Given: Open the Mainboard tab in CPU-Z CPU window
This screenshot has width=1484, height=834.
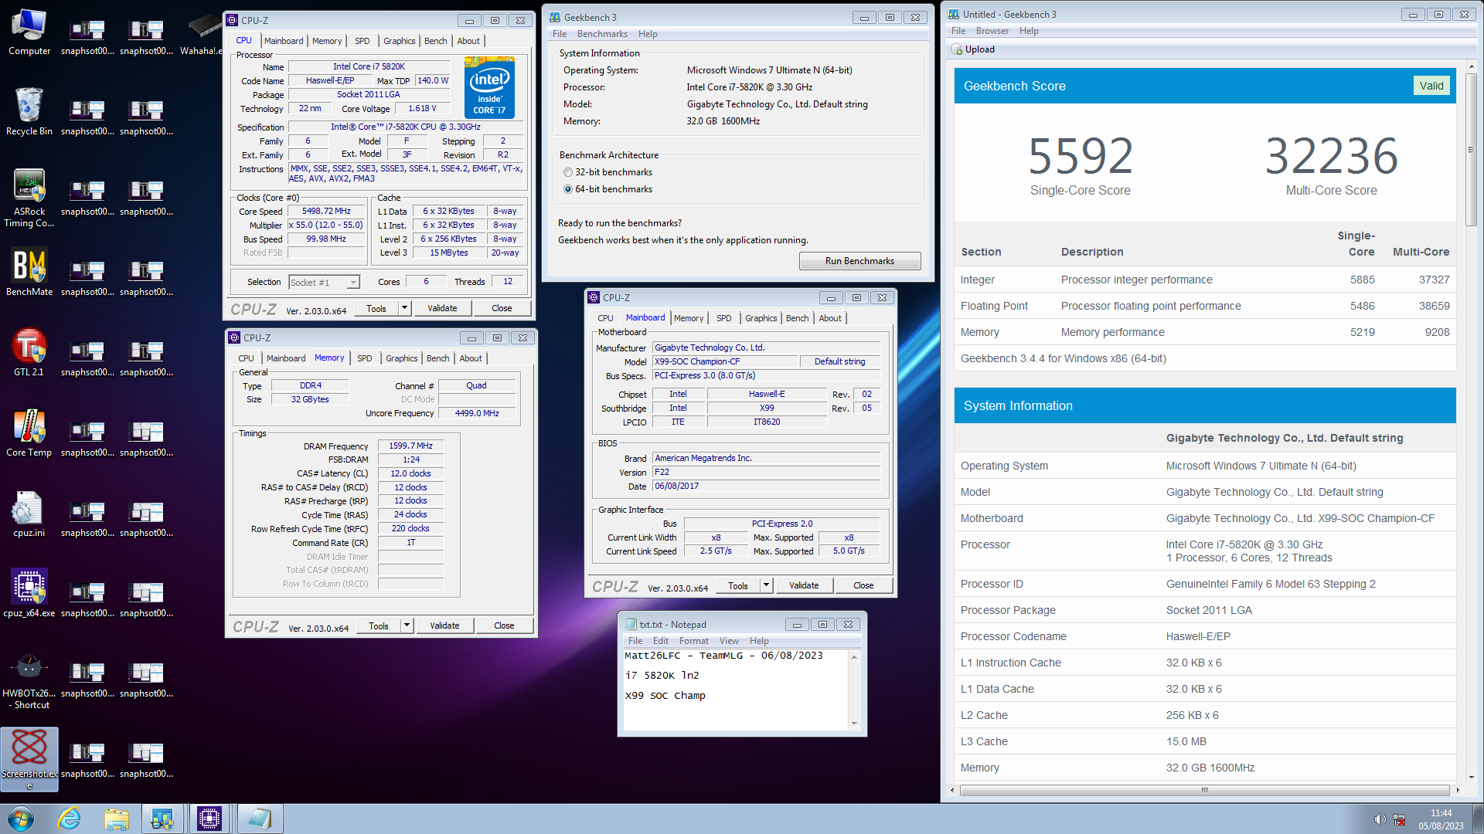Looking at the screenshot, I should pos(284,41).
